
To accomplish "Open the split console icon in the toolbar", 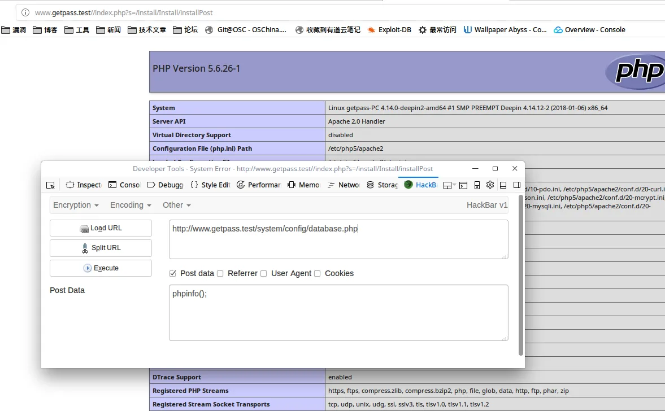I will tap(463, 185).
